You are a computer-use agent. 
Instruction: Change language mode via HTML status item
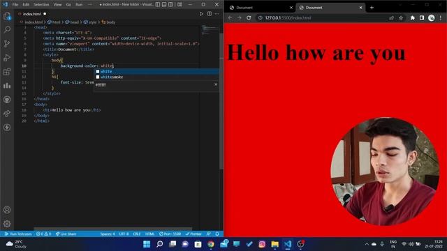[149, 234]
